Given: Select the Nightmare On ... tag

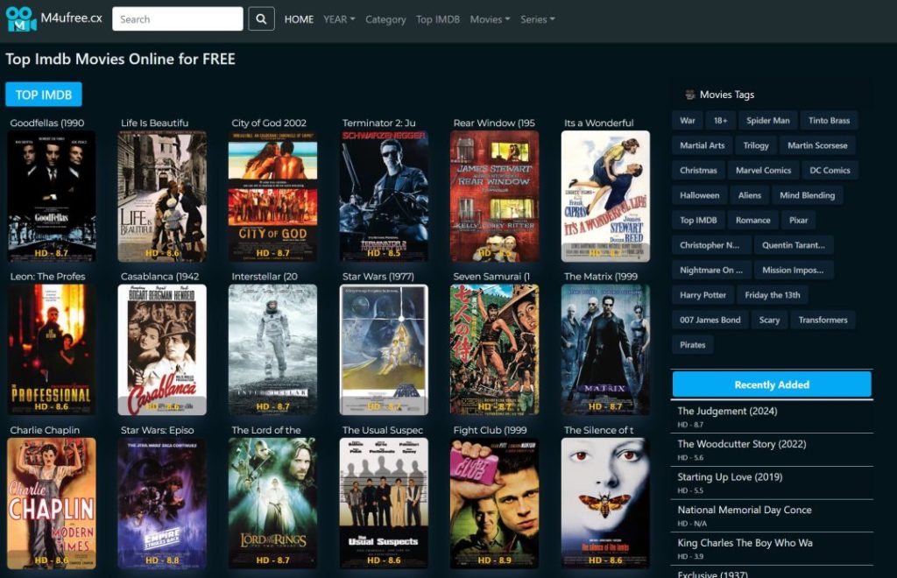Looking at the screenshot, I should pyautogui.click(x=711, y=270).
